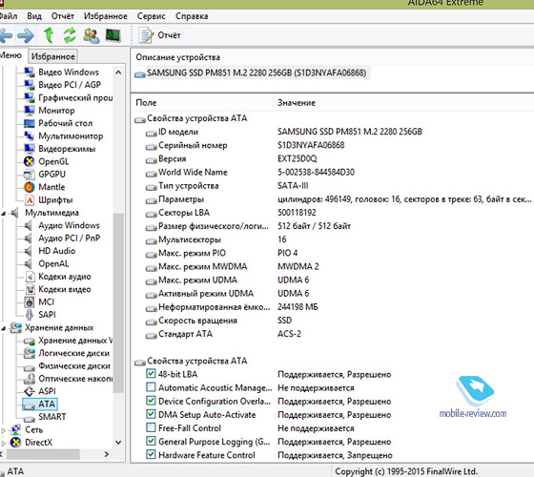
Task: Click the Аудио Windows speaker icon
Action: [x=29, y=225]
